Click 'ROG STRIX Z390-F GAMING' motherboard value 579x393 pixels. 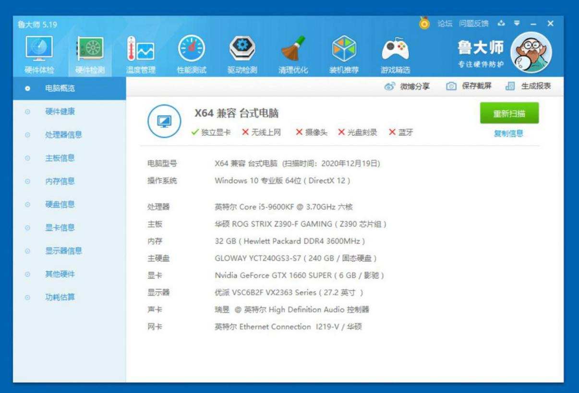[301, 224]
